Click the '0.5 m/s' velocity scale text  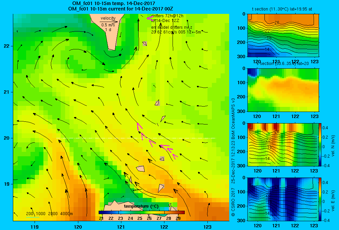[108, 25]
